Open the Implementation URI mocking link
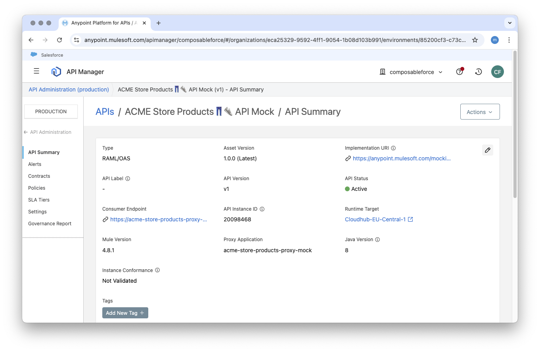 [x=402, y=158]
